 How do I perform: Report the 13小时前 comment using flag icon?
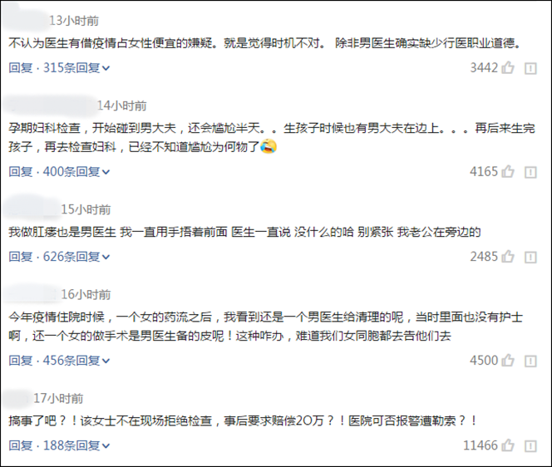[x=530, y=68]
